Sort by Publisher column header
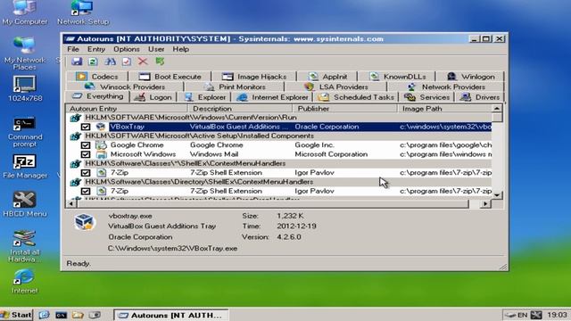Viewport: 571px width, 321px height. (345, 109)
